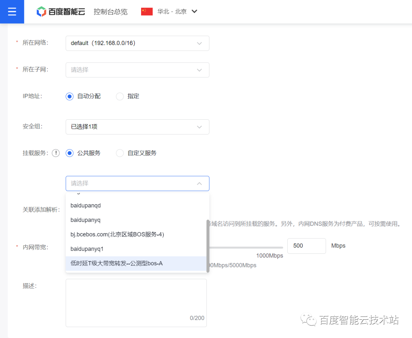
Task: Click the service list scrollbar
Action: coord(208,246)
